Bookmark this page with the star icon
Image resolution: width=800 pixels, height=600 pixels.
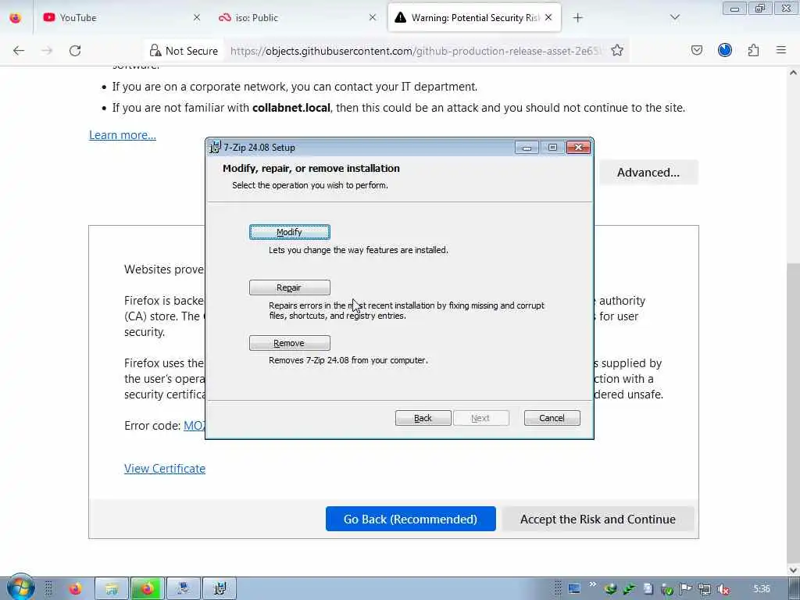coord(617,51)
